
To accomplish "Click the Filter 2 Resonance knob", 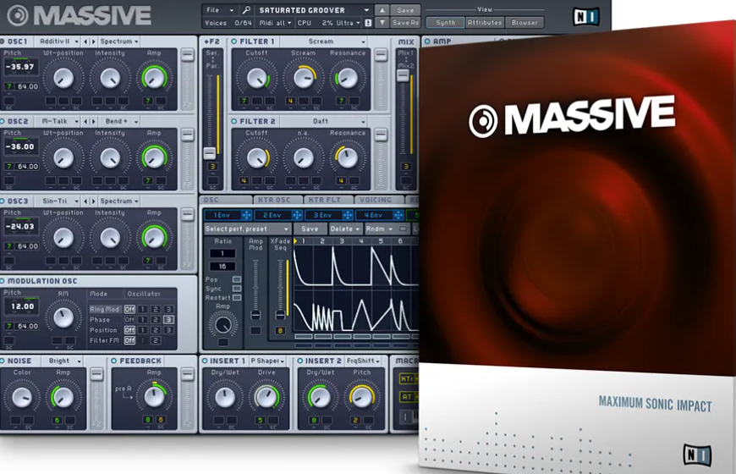I will pyautogui.click(x=348, y=157).
